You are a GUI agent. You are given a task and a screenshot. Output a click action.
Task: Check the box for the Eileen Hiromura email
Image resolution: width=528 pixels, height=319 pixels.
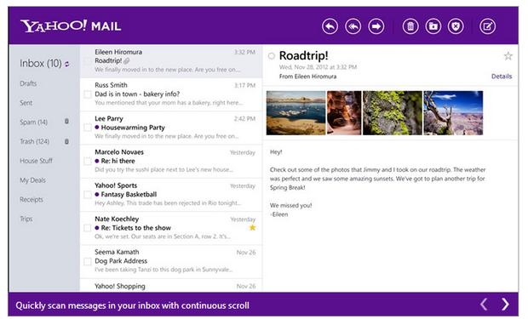[87, 61]
